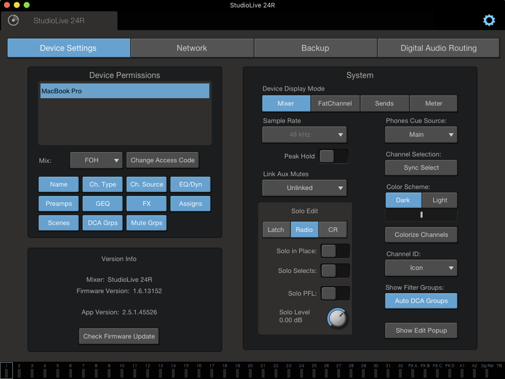This screenshot has width=505, height=379.
Task: Select the Dark color scheme
Action: 403,200
